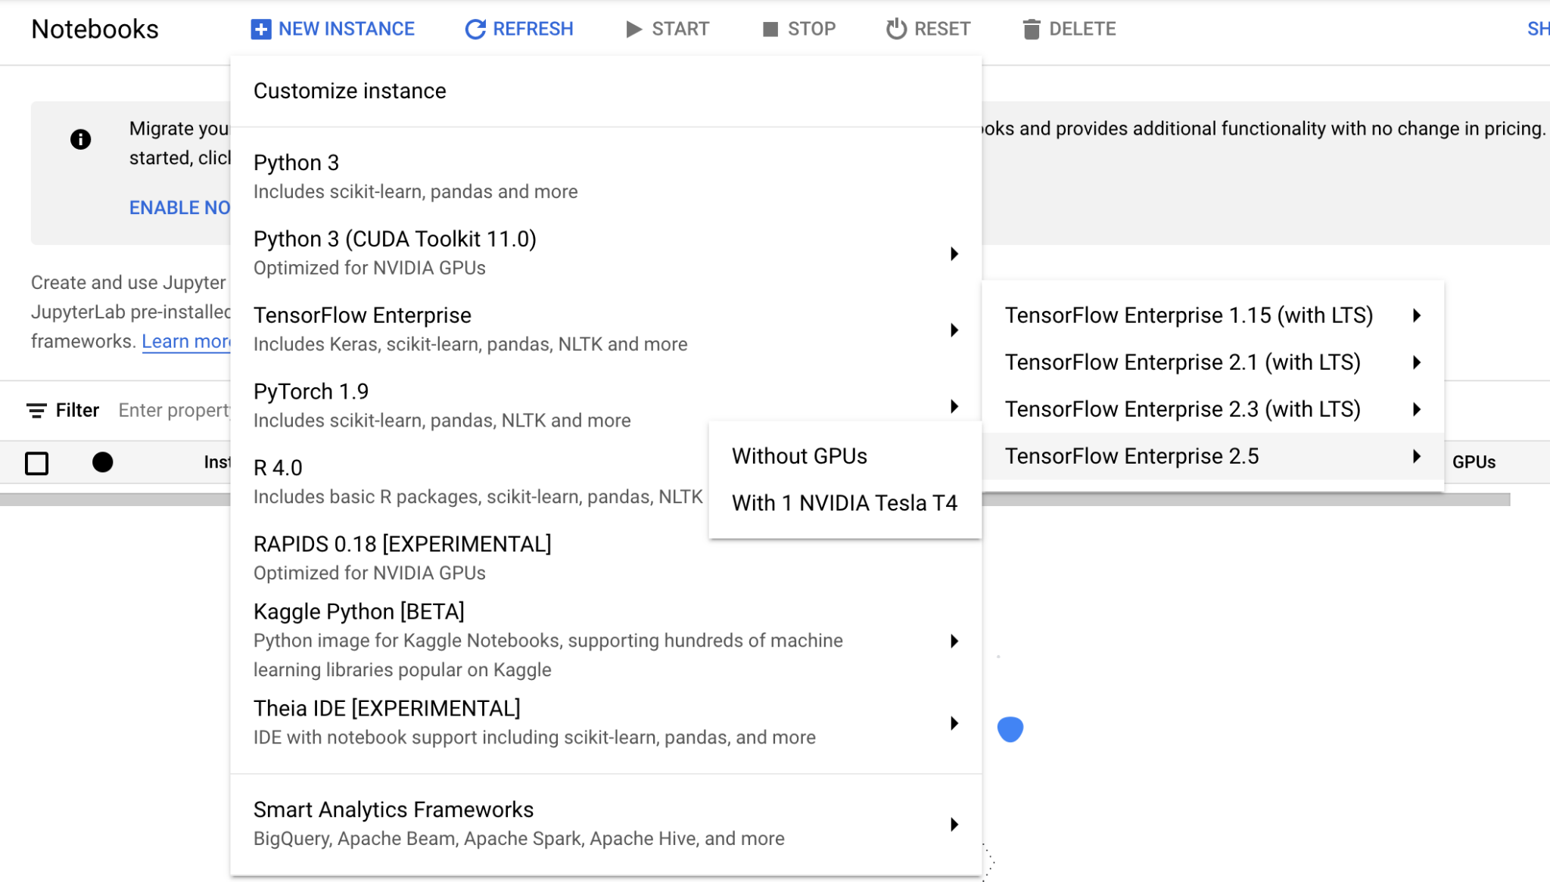Expand the TensorFlow Enterprise submenu arrow
Screen dimensions: 1550x882
click(954, 330)
